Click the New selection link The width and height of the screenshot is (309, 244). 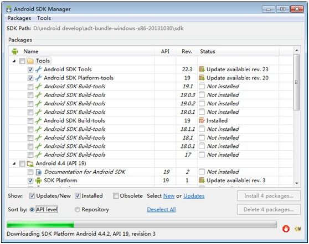tap(169, 196)
